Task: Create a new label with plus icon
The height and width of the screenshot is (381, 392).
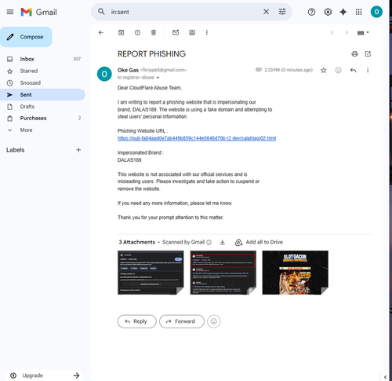Action: (x=78, y=150)
